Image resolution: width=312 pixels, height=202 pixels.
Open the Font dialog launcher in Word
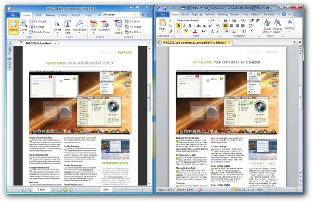pyautogui.click(x=219, y=36)
